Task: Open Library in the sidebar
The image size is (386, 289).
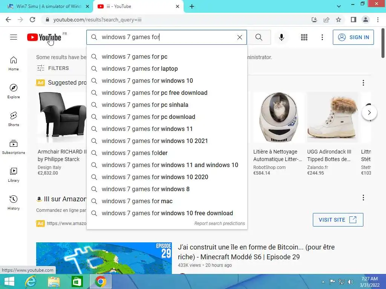Action: pyautogui.click(x=14, y=175)
